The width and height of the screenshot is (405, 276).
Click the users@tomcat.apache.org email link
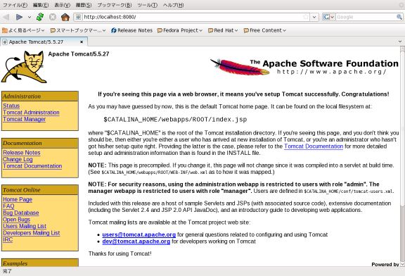tap(139, 234)
